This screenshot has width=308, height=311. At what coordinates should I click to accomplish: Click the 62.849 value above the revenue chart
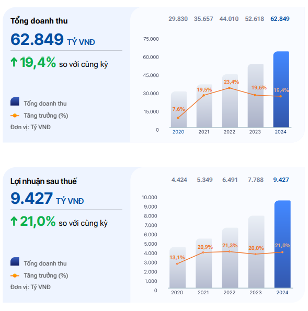280,19
